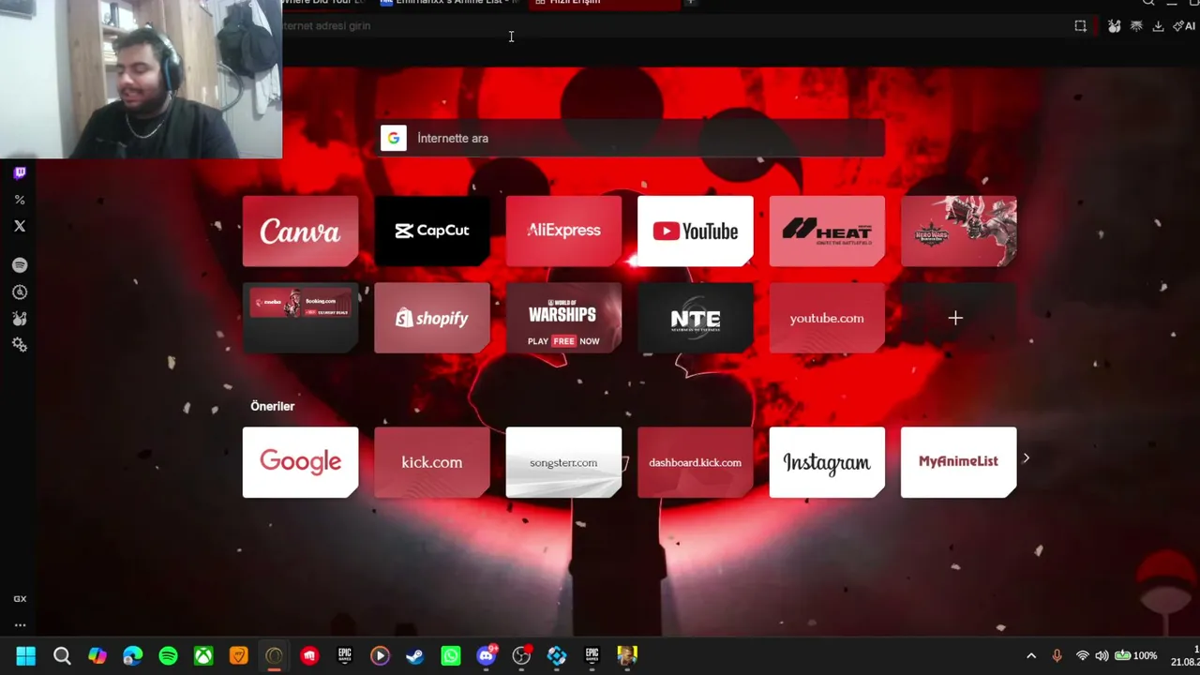The height and width of the screenshot is (675, 1200).
Task: Switch to the Hızlı Erişim tab
Action: click(606, 4)
